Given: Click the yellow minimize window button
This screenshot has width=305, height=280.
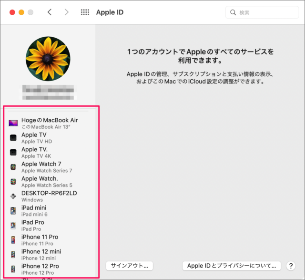Looking at the screenshot, I should click(21, 12).
